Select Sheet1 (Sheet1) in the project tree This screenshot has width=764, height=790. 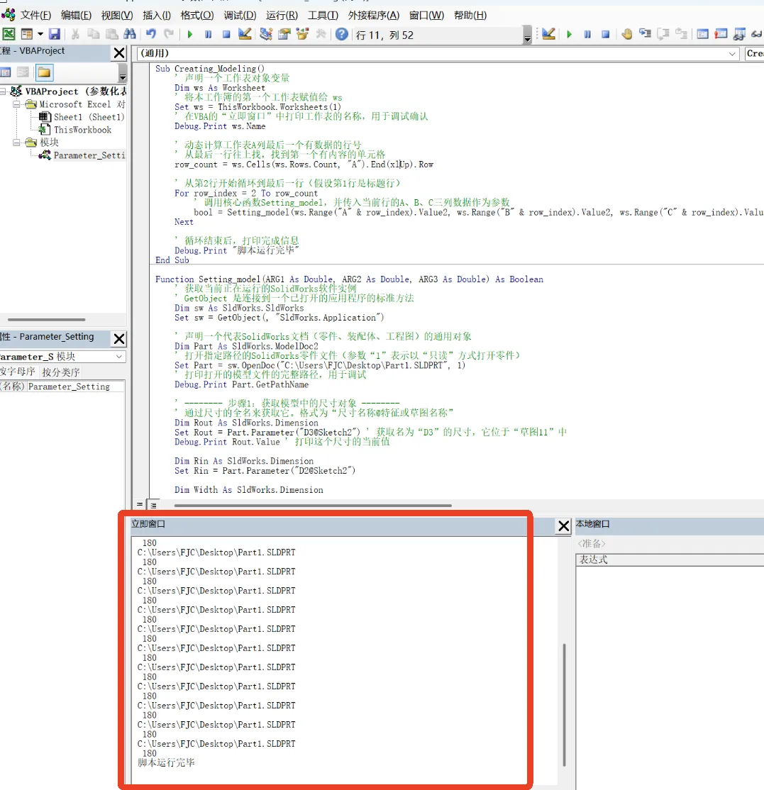(x=82, y=117)
